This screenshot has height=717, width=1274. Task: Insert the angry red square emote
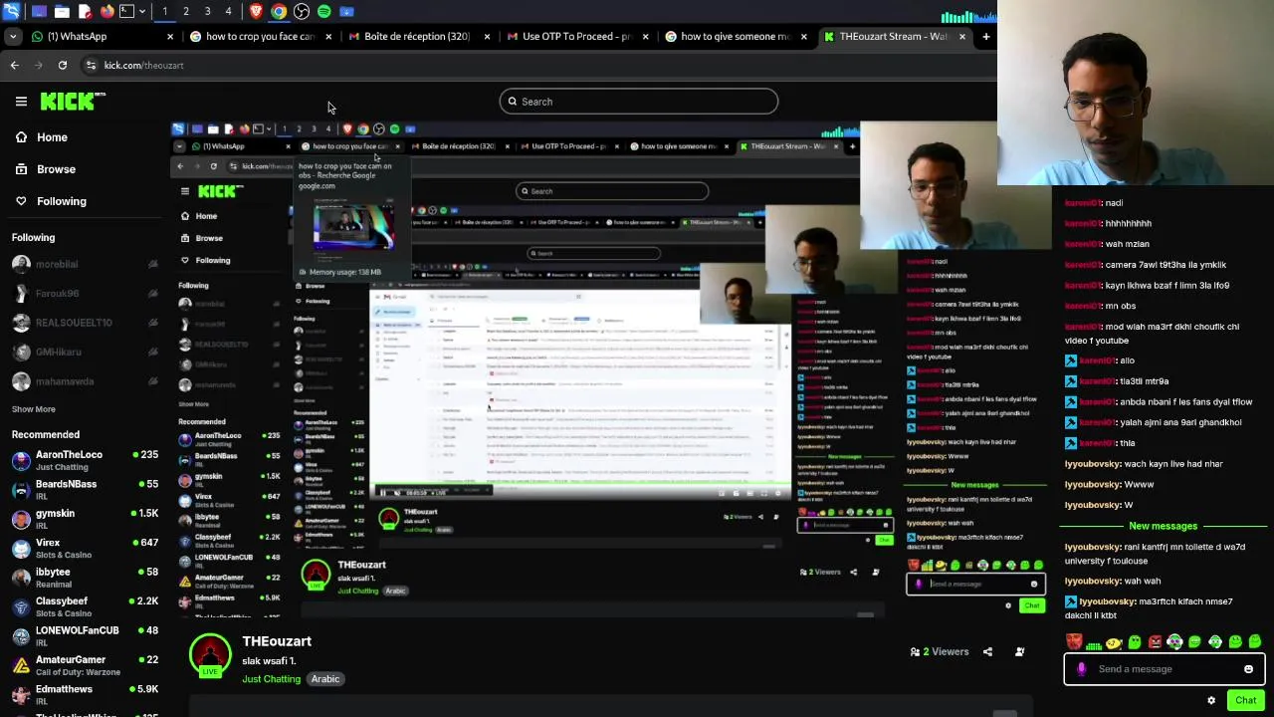click(x=1155, y=642)
